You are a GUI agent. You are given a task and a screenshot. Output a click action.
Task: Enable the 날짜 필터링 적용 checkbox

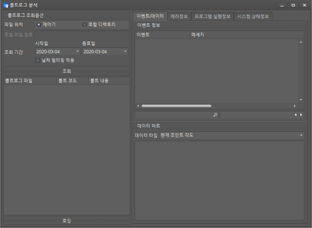[x=38, y=60]
